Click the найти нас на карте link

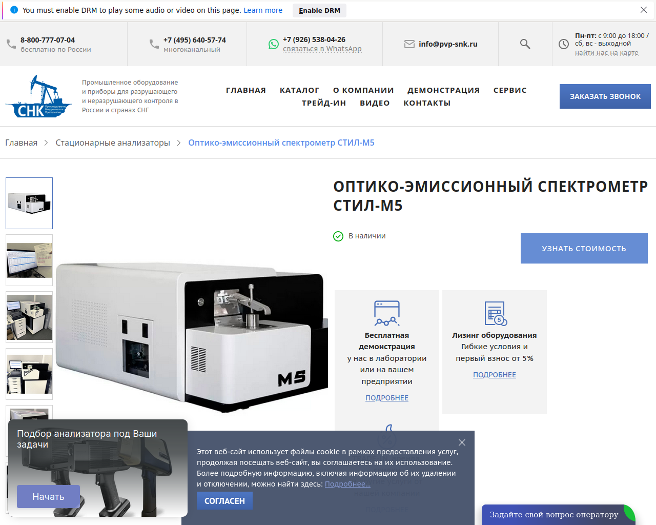[607, 52]
